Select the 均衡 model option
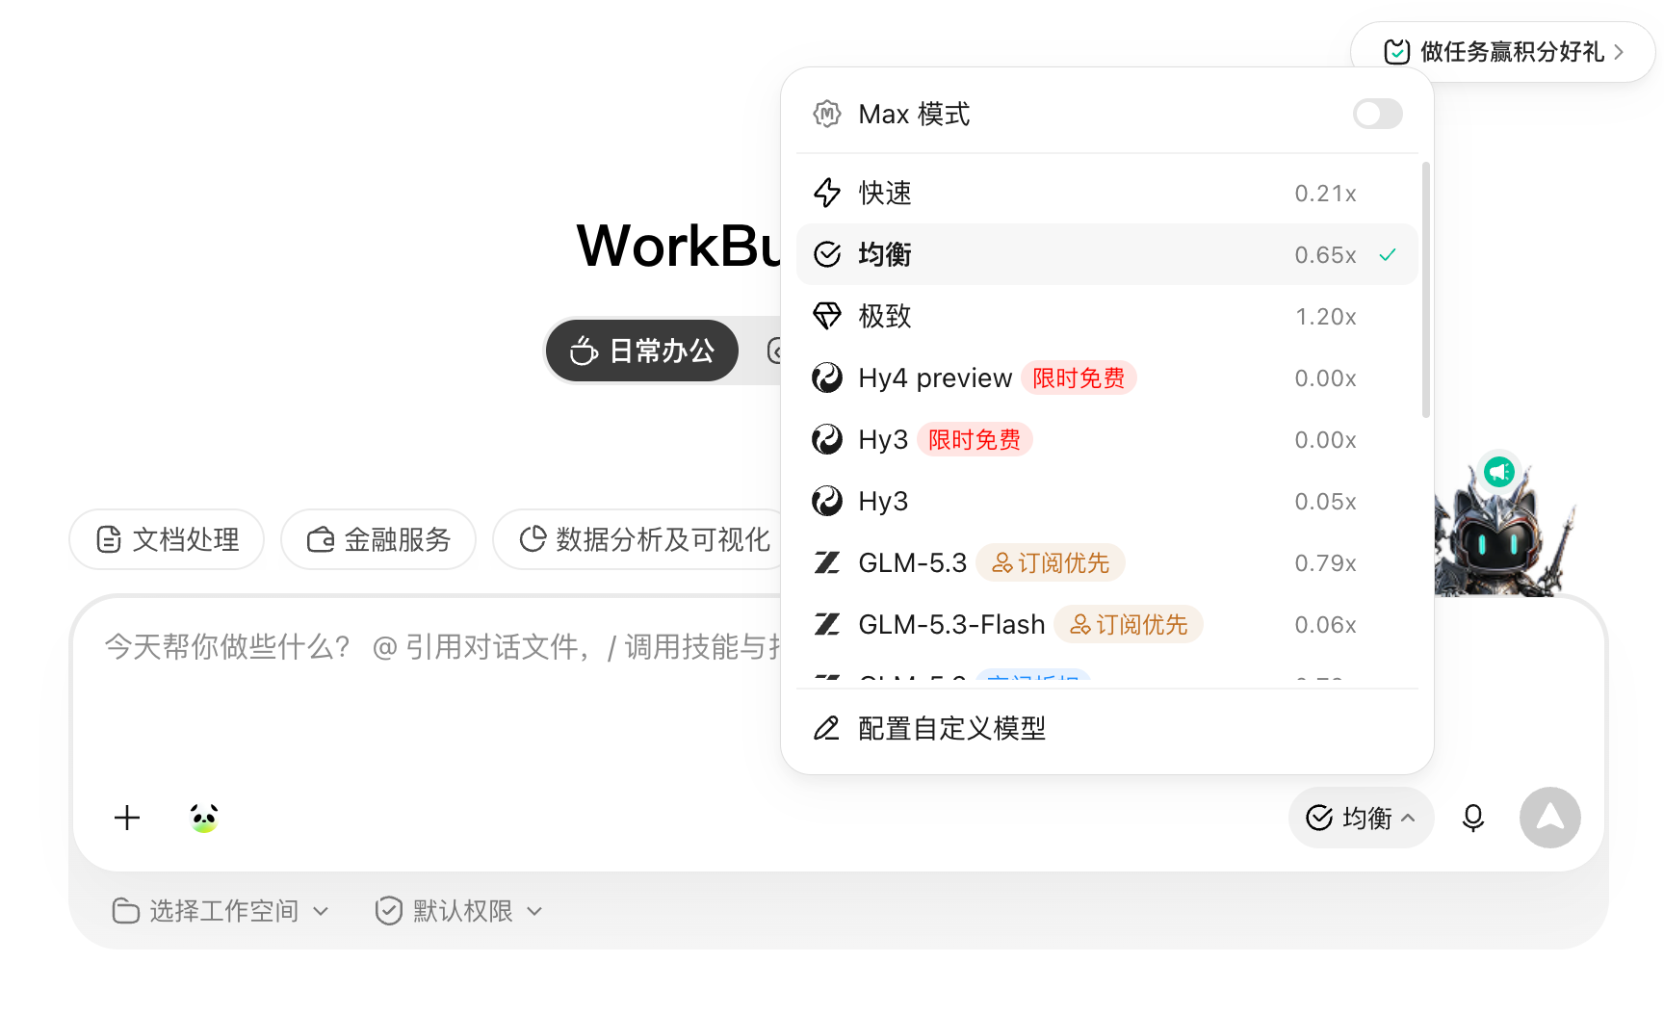 1106,254
